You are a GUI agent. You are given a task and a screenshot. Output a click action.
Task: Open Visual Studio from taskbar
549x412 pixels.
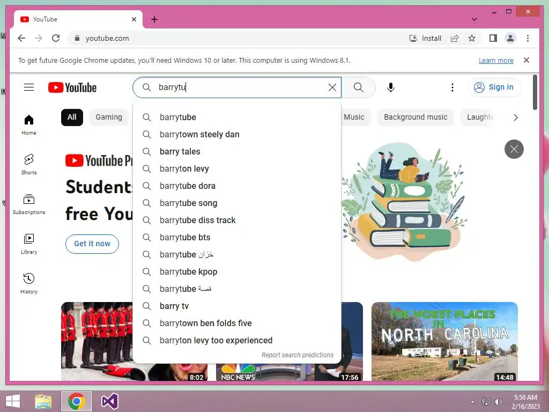click(x=109, y=401)
